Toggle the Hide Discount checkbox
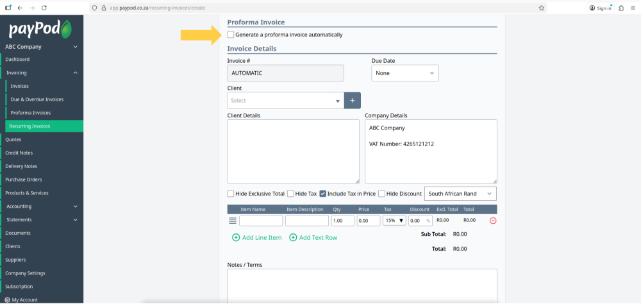This screenshot has height=304, width=641. [x=382, y=194]
